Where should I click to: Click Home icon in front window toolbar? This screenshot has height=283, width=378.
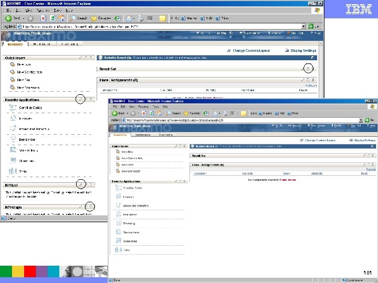pos(159,113)
